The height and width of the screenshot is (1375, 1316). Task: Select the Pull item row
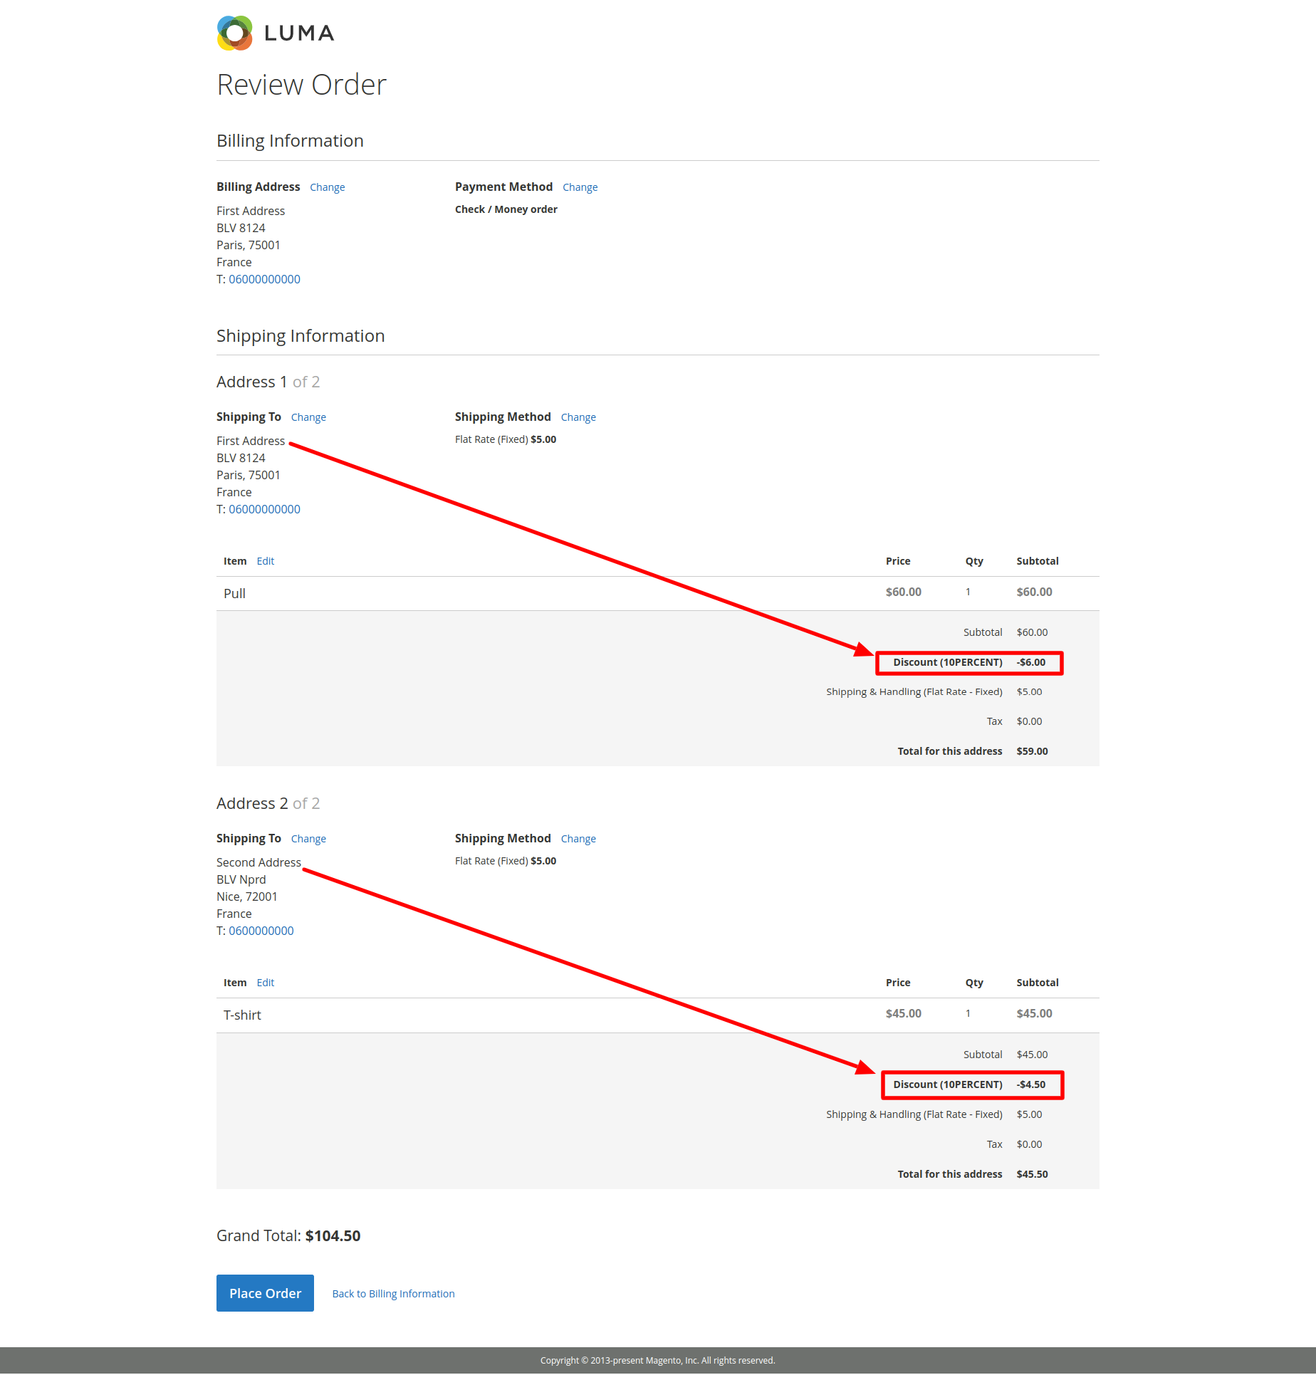click(x=234, y=593)
